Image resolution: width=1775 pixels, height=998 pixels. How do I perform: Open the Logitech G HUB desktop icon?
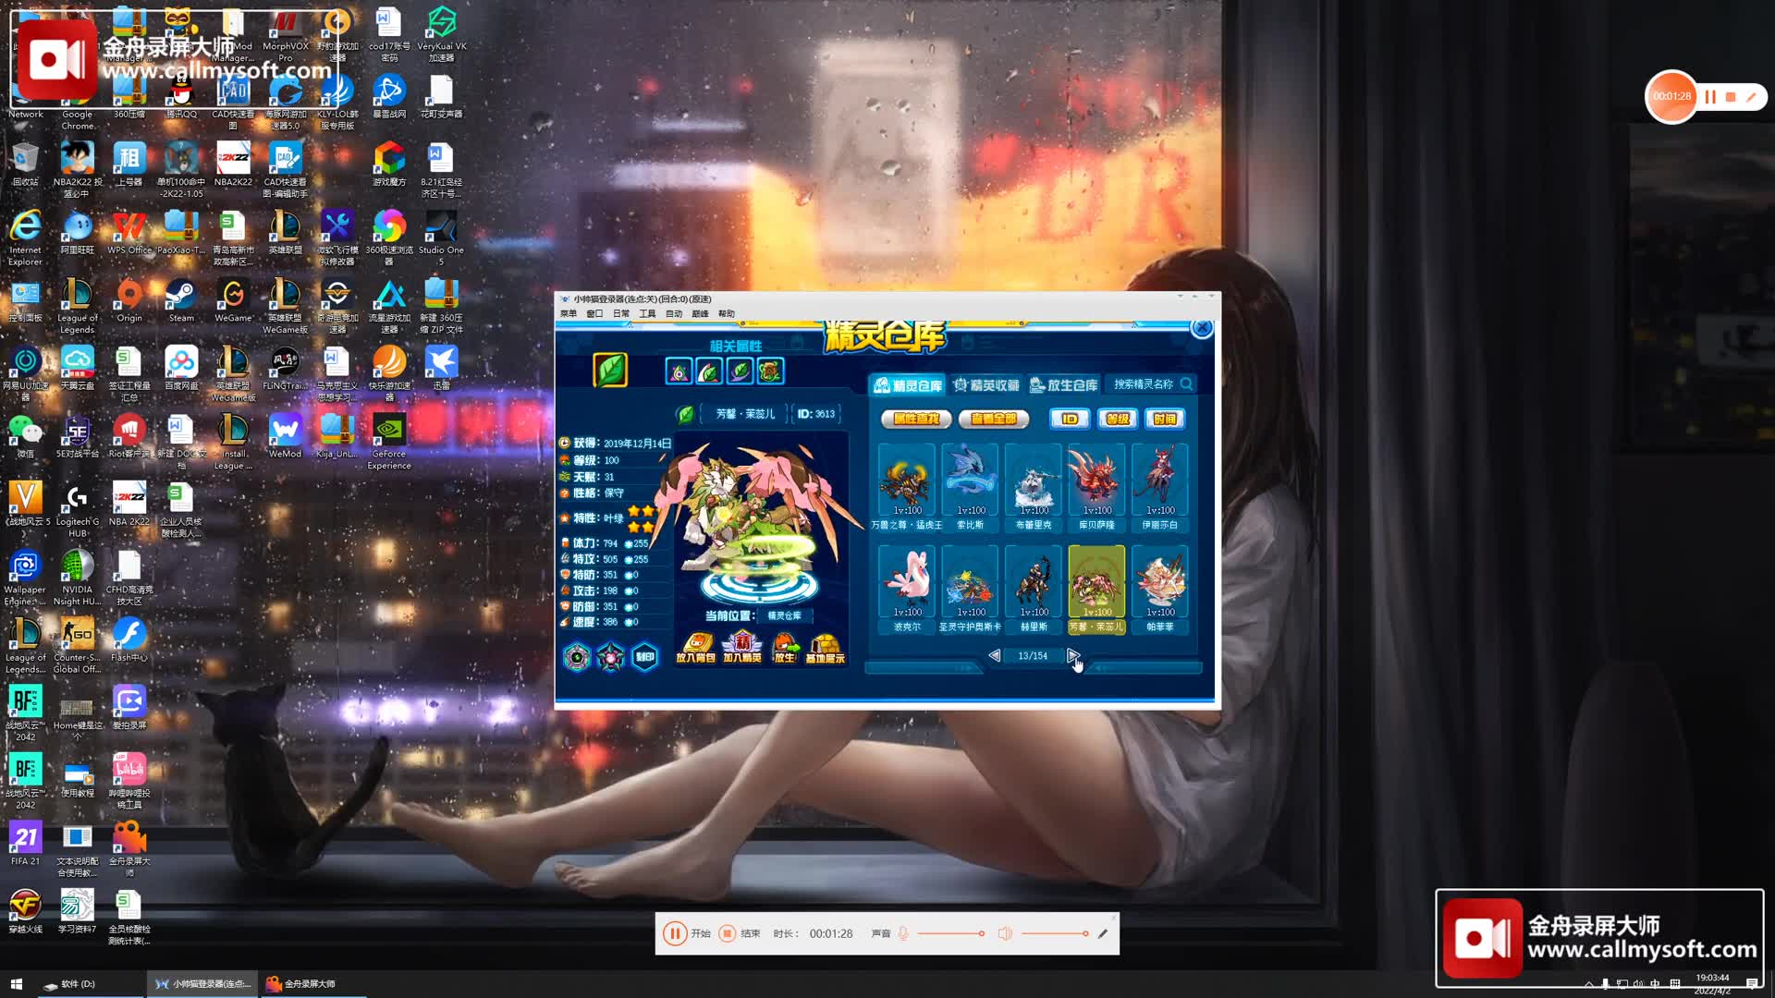pos(78,511)
